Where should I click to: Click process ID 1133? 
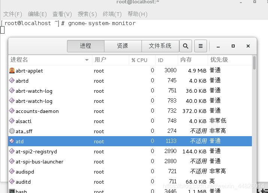point(171,141)
